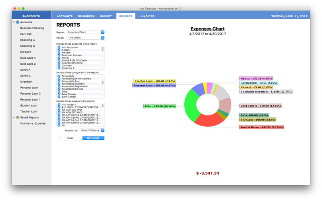Toggle the A Cash account checkbox
Viewport: 322px width, 201px height.
(x=59, y=50)
